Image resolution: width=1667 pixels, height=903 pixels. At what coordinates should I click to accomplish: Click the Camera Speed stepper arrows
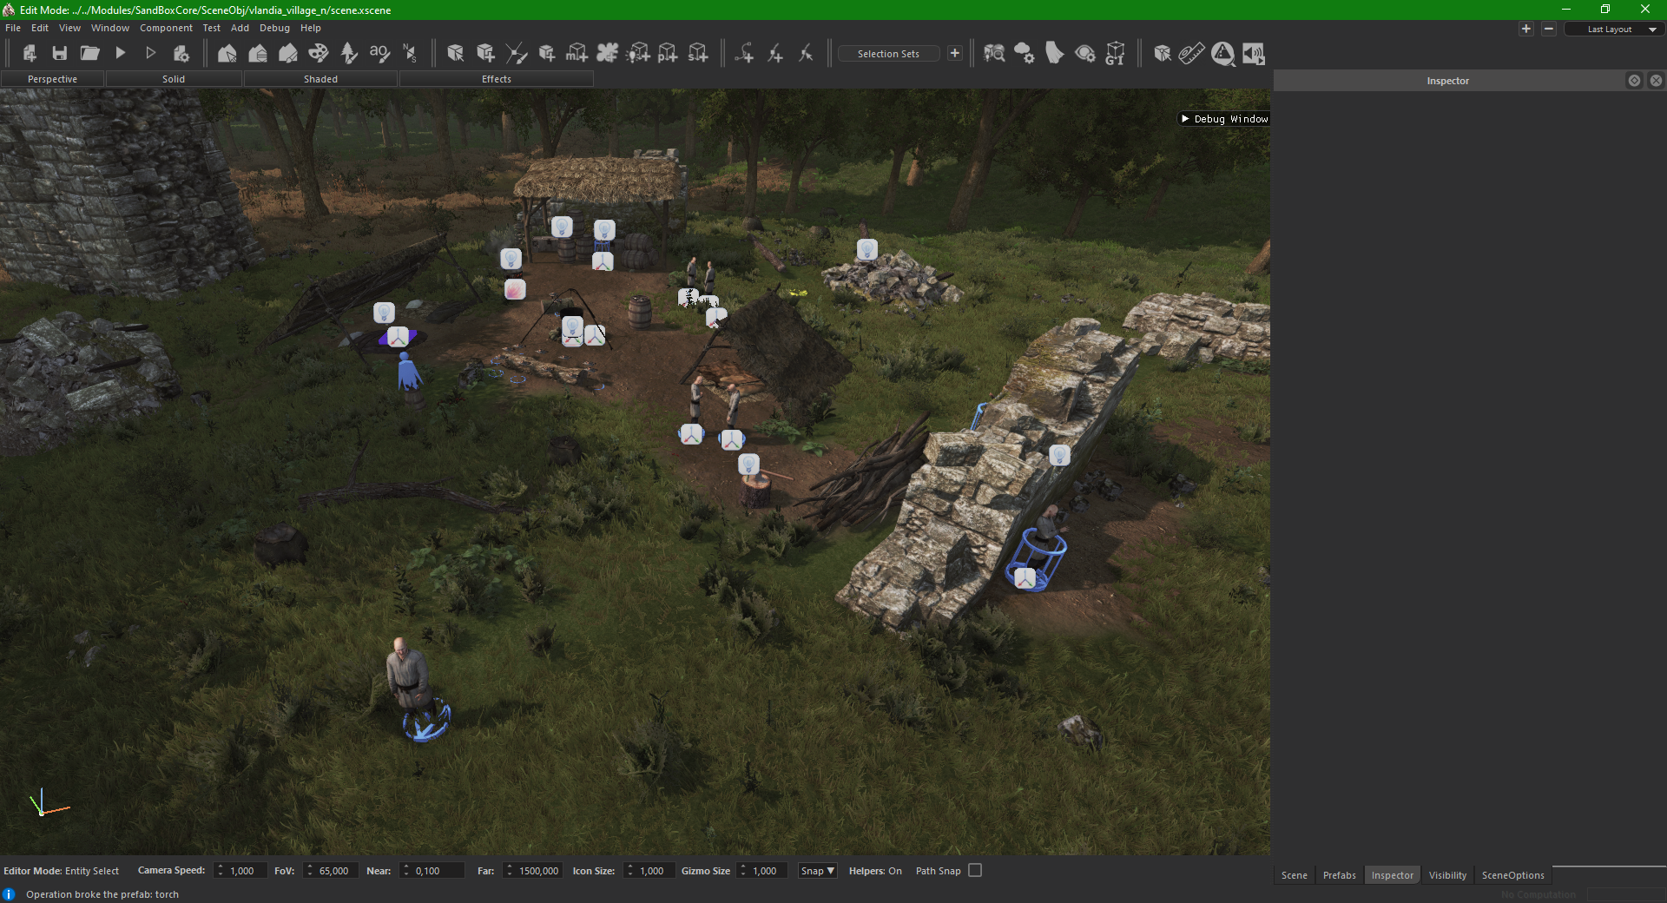coord(221,871)
